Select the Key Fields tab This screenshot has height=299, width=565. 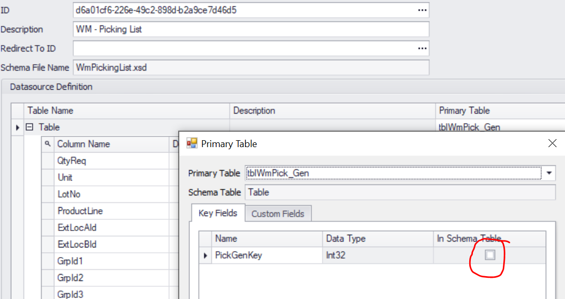coord(217,213)
